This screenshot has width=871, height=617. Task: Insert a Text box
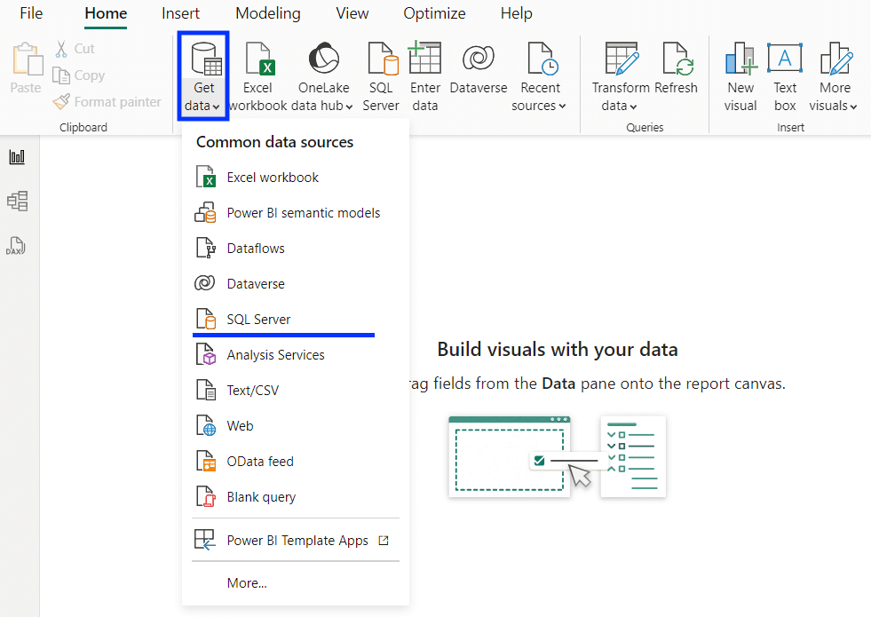pos(785,76)
